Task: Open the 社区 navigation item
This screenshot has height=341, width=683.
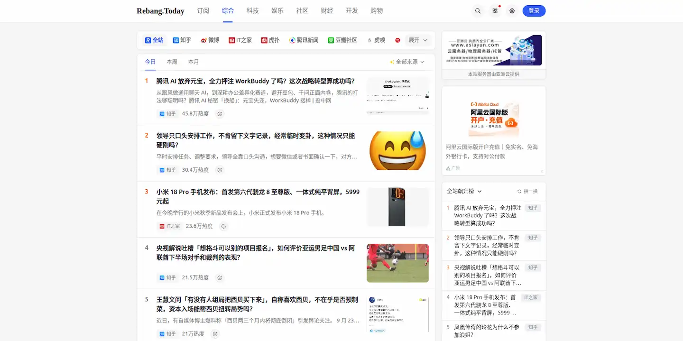Action: [302, 10]
